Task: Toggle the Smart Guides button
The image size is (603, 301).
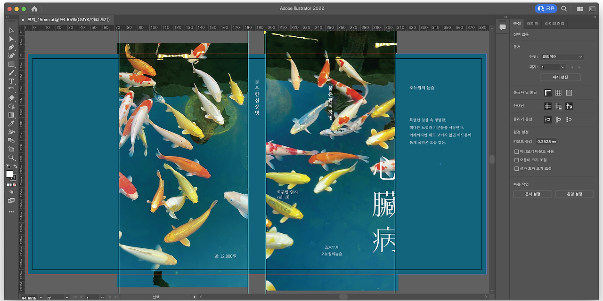Action: point(569,106)
